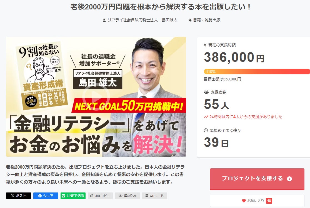Click the supporters group icon near 支援者数
Screen dimensions: 310x208
coord(206,92)
